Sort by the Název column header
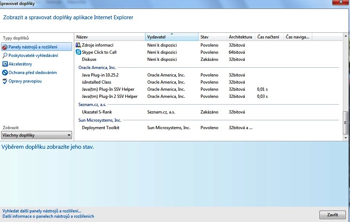Image resolution: width=350 pixels, height=222 pixels. pos(110,37)
